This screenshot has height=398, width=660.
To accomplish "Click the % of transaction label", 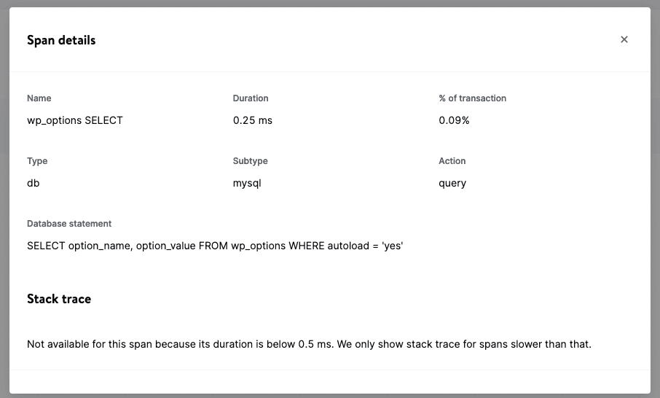I will click(472, 98).
